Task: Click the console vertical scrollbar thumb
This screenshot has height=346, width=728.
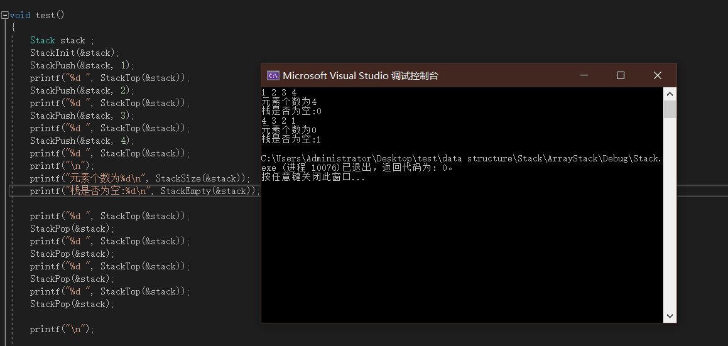Action: tap(670, 110)
